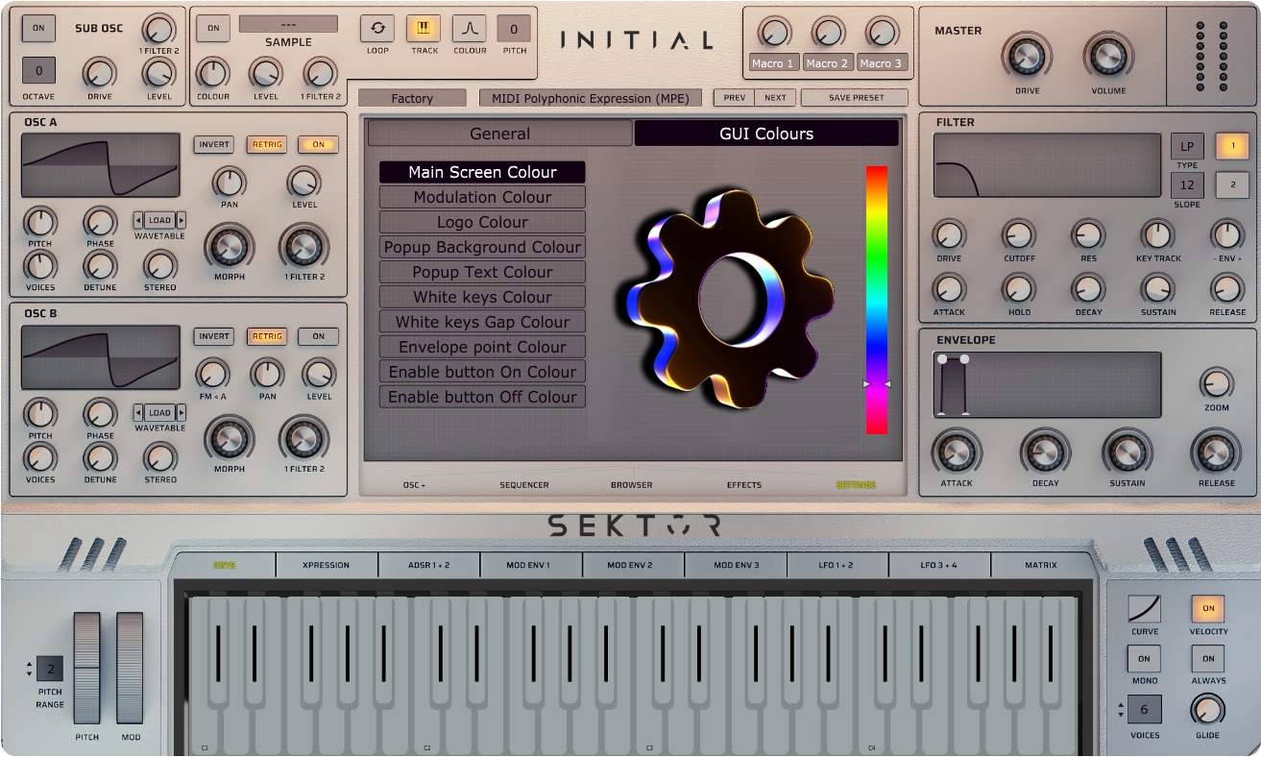This screenshot has height=757, width=1261.
Task: Click the OSC B Morph knob
Action: [229, 440]
